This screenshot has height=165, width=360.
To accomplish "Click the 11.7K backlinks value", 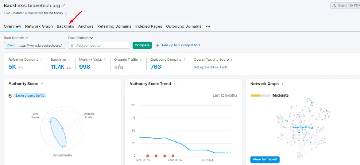I will (x=57, y=67).
